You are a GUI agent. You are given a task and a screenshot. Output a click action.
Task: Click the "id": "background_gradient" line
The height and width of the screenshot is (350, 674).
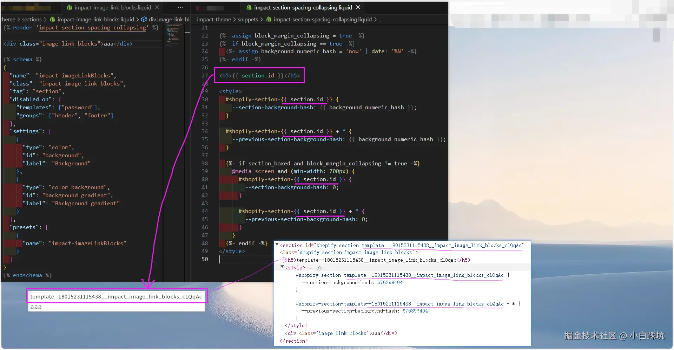[x=68, y=195]
